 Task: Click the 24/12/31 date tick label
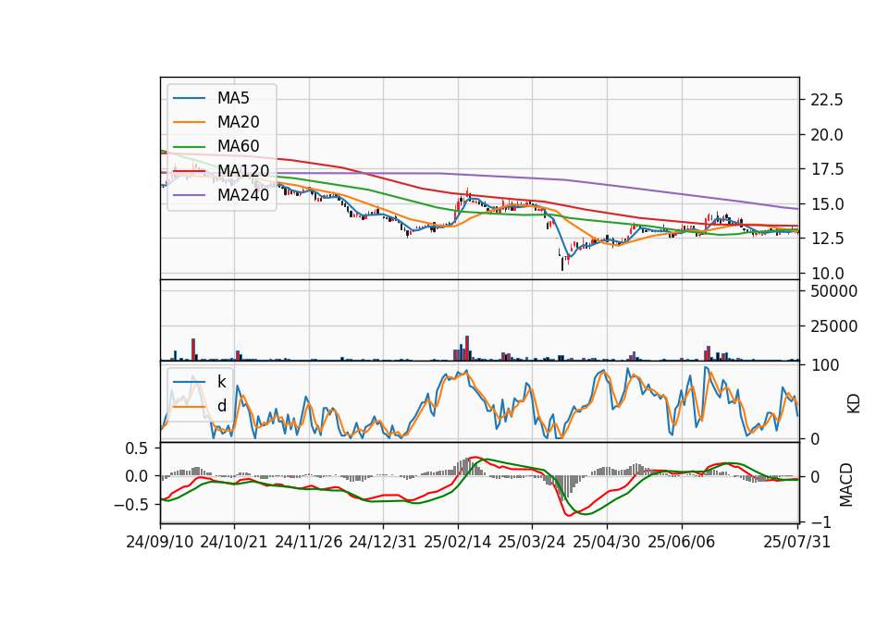(x=383, y=542)
